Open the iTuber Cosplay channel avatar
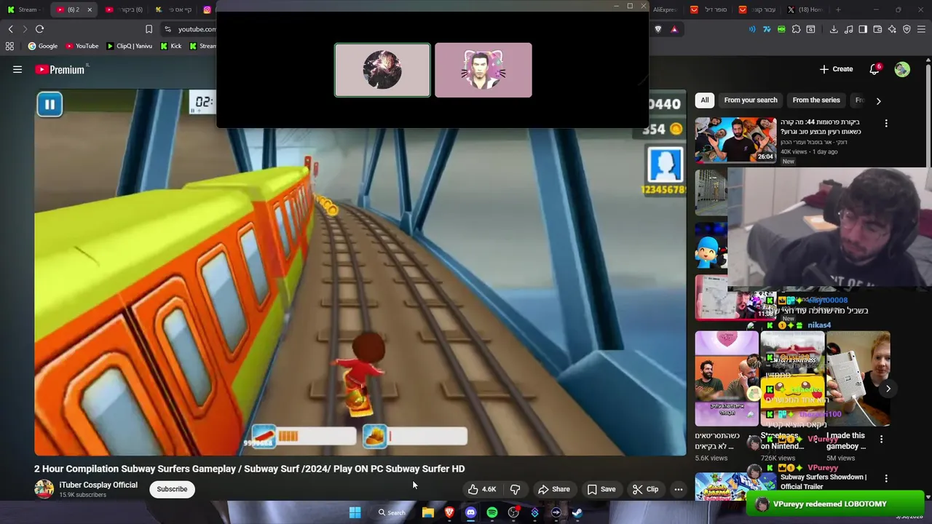 click(44, 489)
